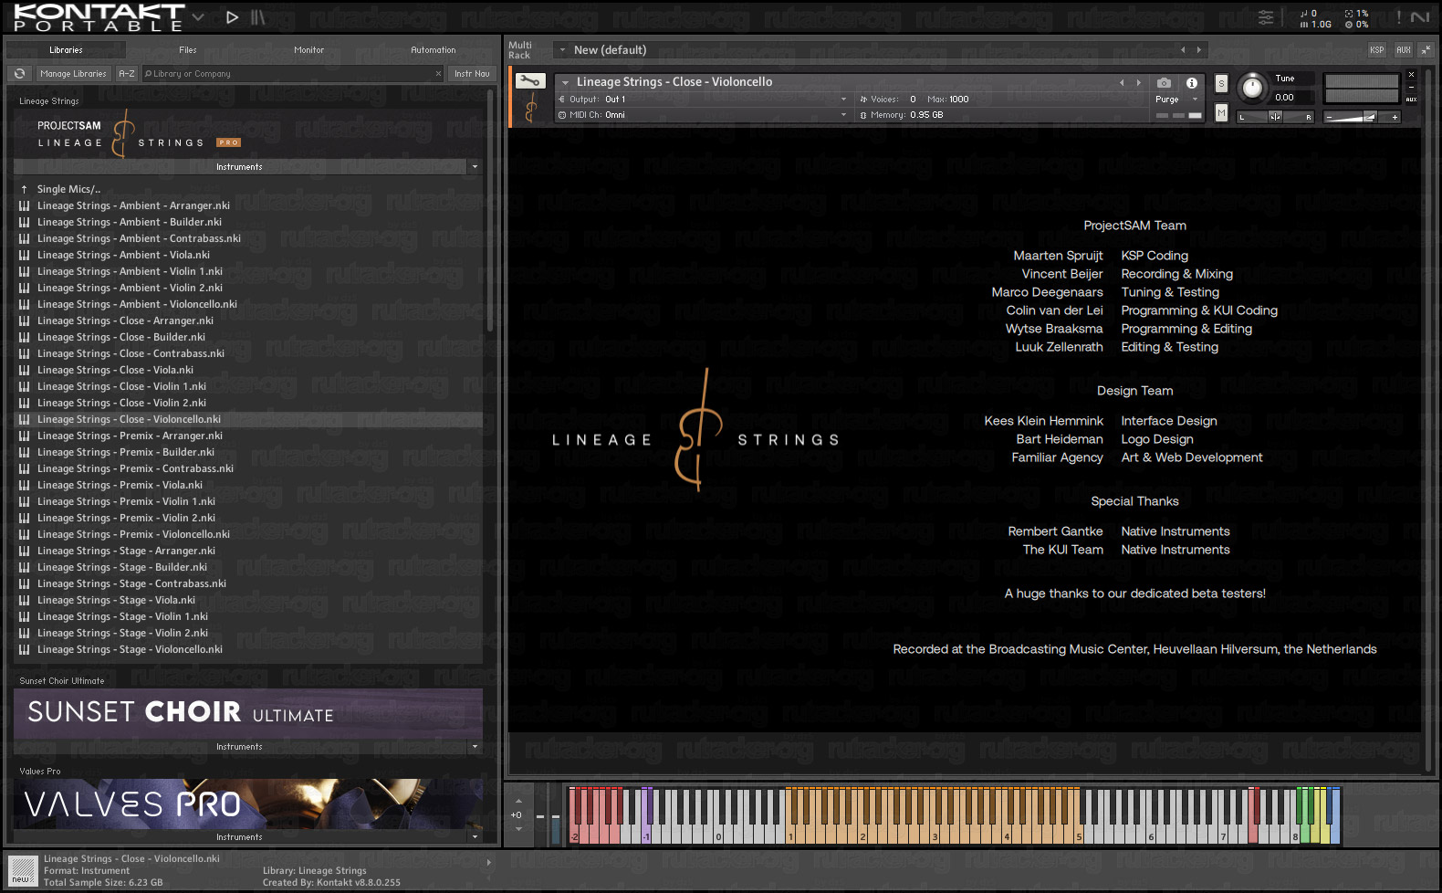Toggle the Instr Nav pane

pyautogui.click(x=472, y=74)
